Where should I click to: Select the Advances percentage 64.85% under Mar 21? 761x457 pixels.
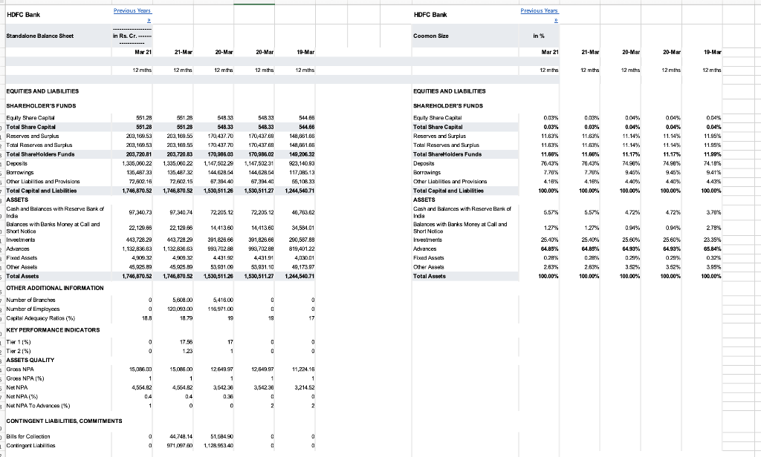[x=550, y=249]
